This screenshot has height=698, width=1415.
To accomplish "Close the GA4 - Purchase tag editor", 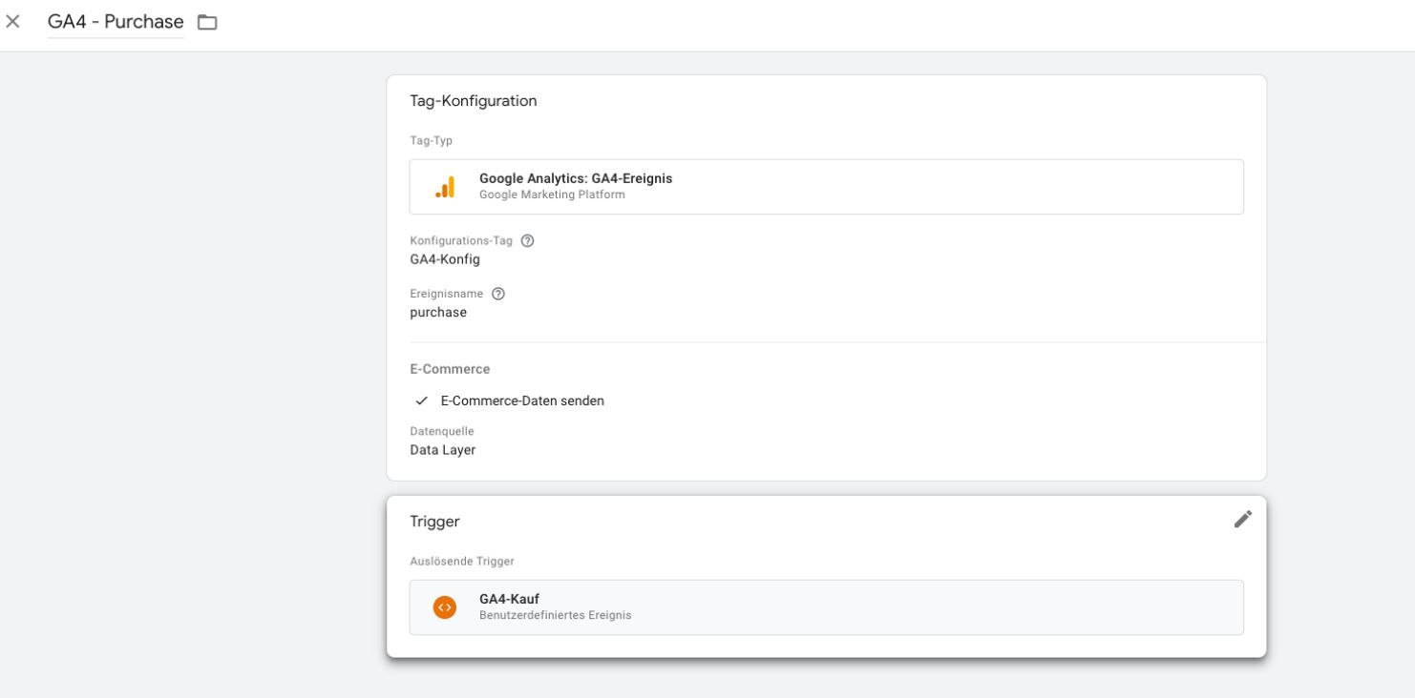I will (x=12, y=22).
